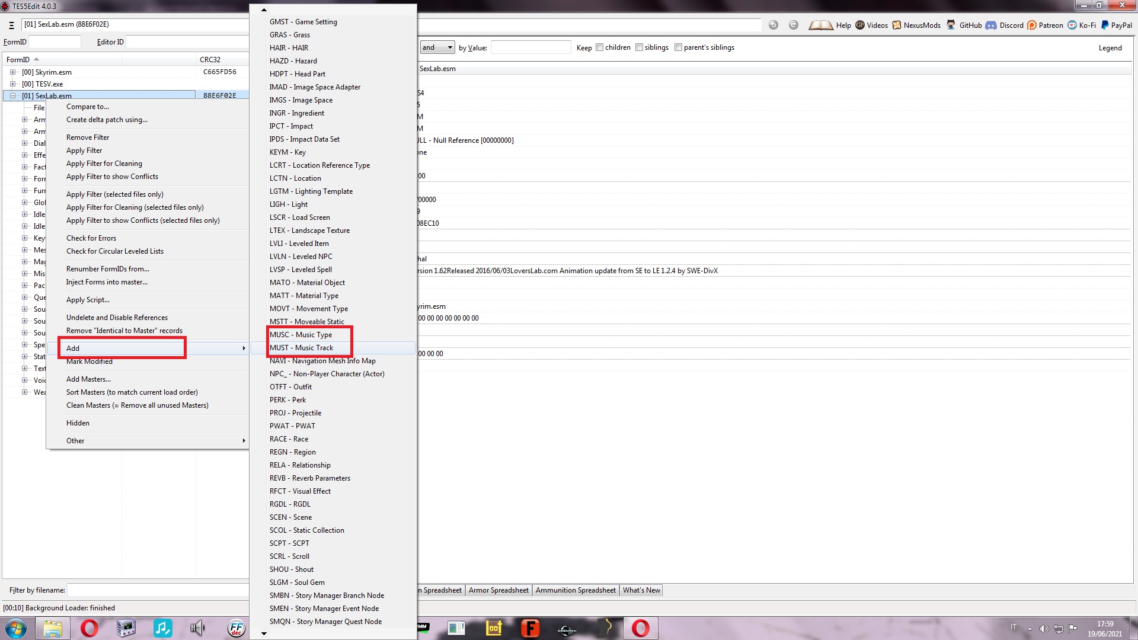The width and height of the screenshot is (1138, 640).
Task: Open the Ko-Fi cup icon
Action: (x=1072, y=25)
